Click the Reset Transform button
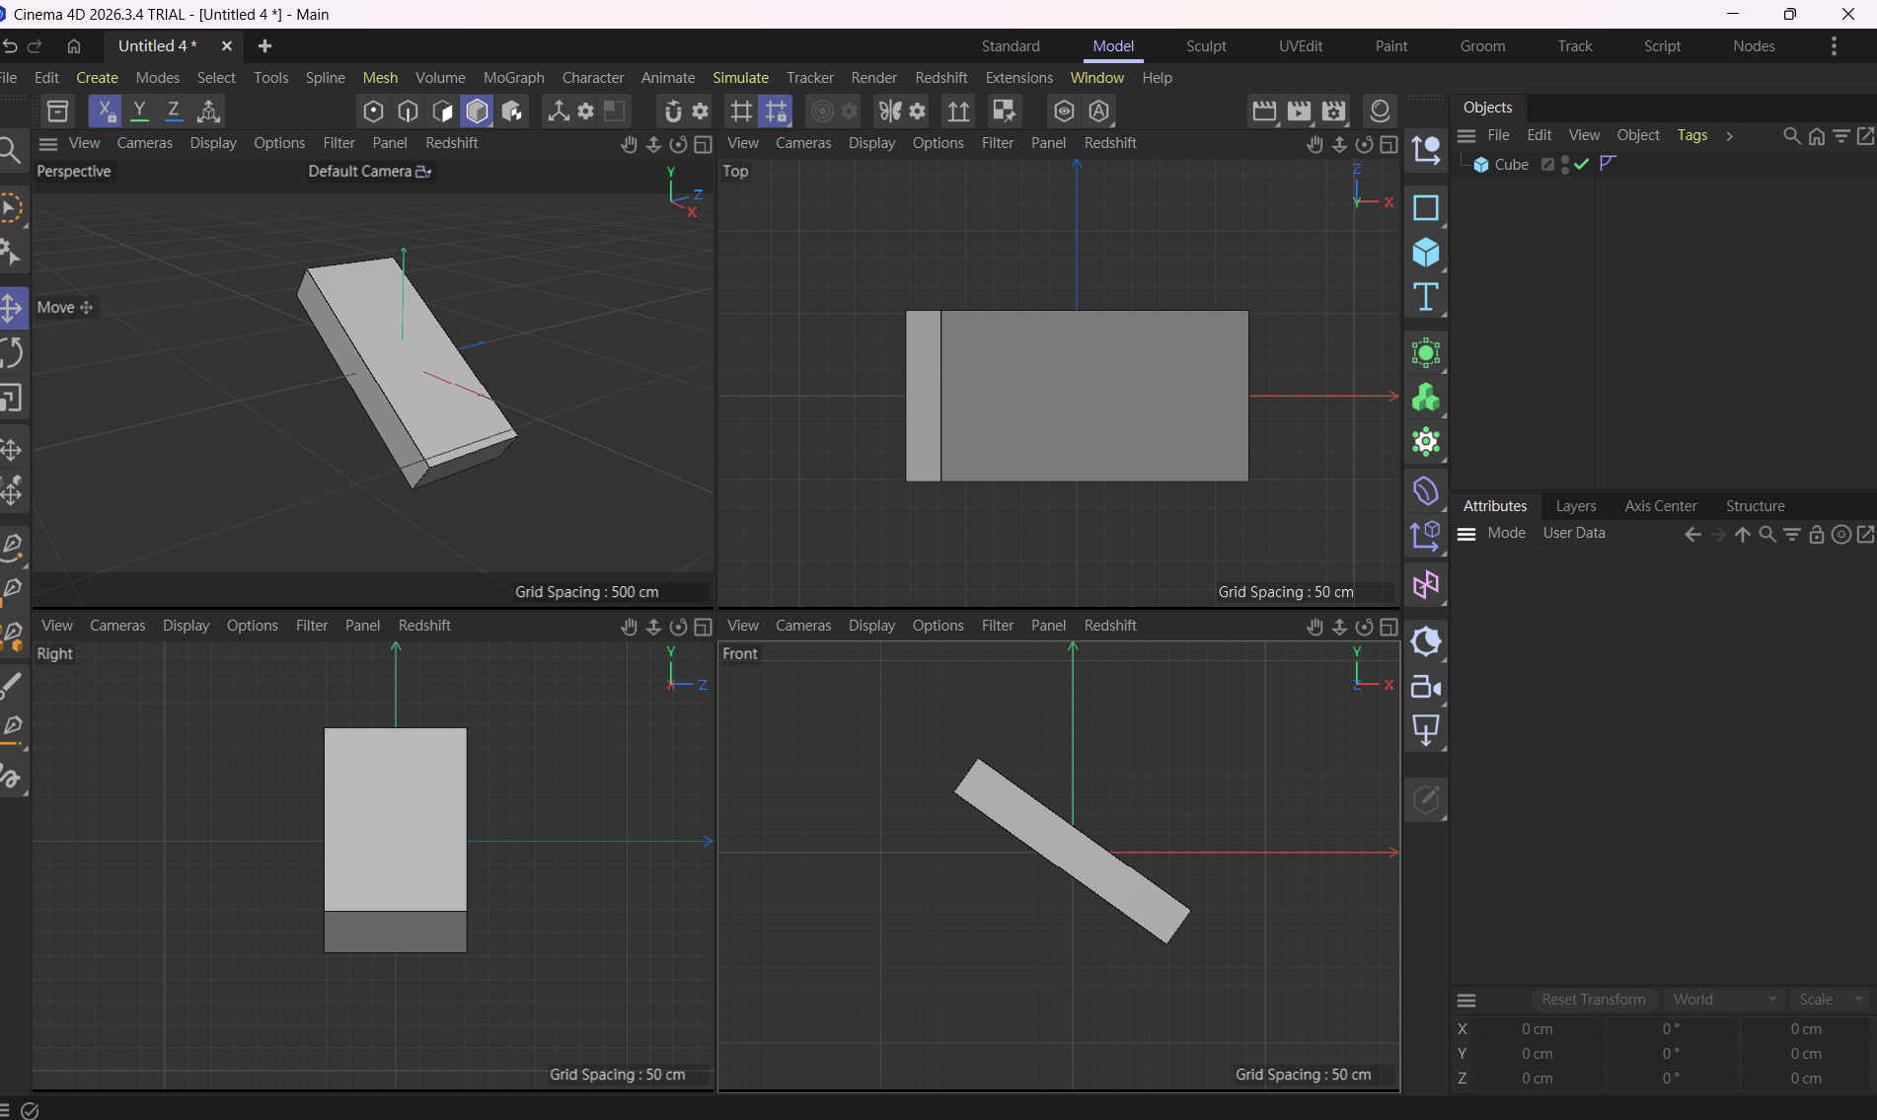 tap(1593, 1000)
